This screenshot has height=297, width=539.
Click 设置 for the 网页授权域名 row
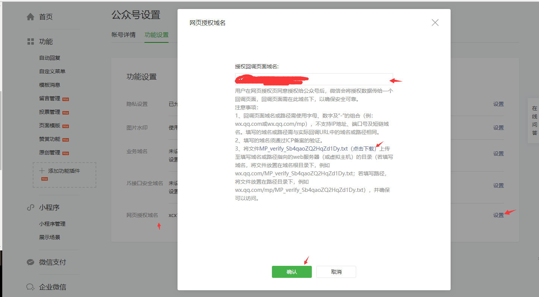[x=498, y=215]
